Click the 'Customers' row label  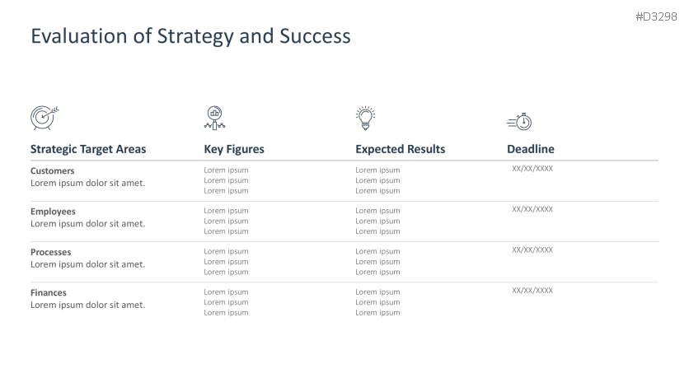tap(53, 171)
